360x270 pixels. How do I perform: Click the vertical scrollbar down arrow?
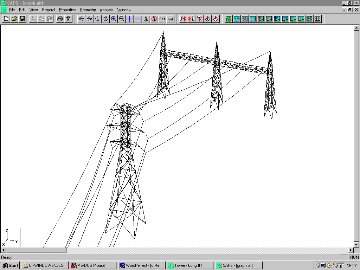pos(356,244)
